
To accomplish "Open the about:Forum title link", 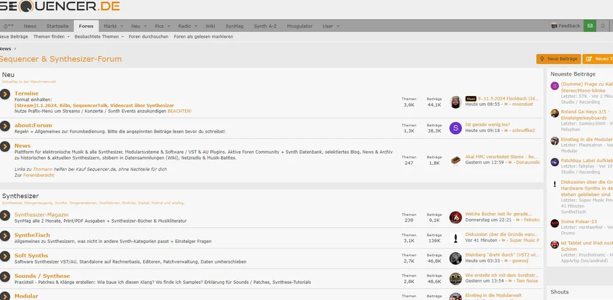I will click(x=33, y=125).
